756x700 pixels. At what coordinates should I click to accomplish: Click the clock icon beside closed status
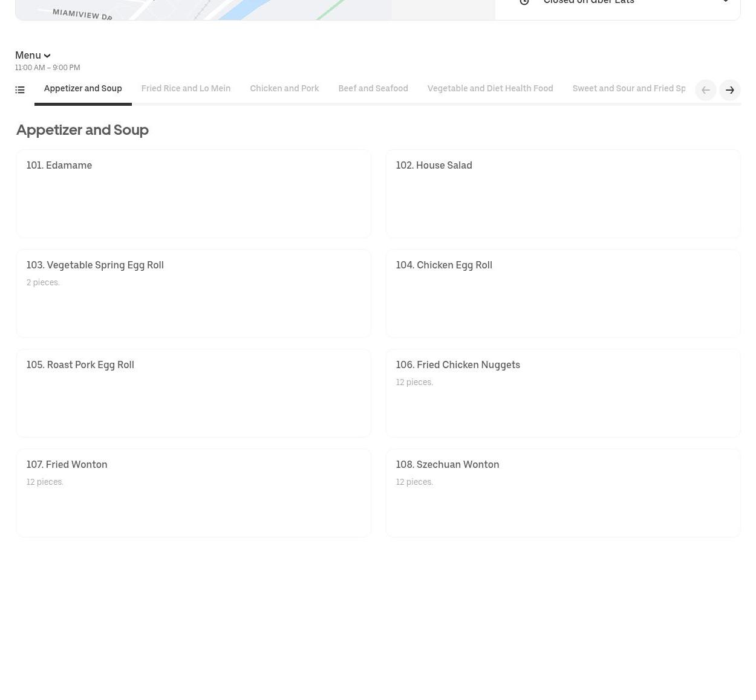pos(524,2)
